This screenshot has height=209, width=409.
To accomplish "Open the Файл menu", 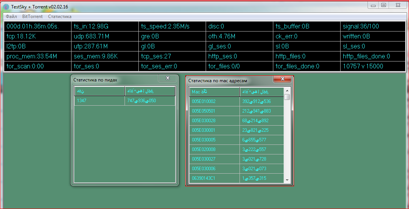I will click(11, 17).
